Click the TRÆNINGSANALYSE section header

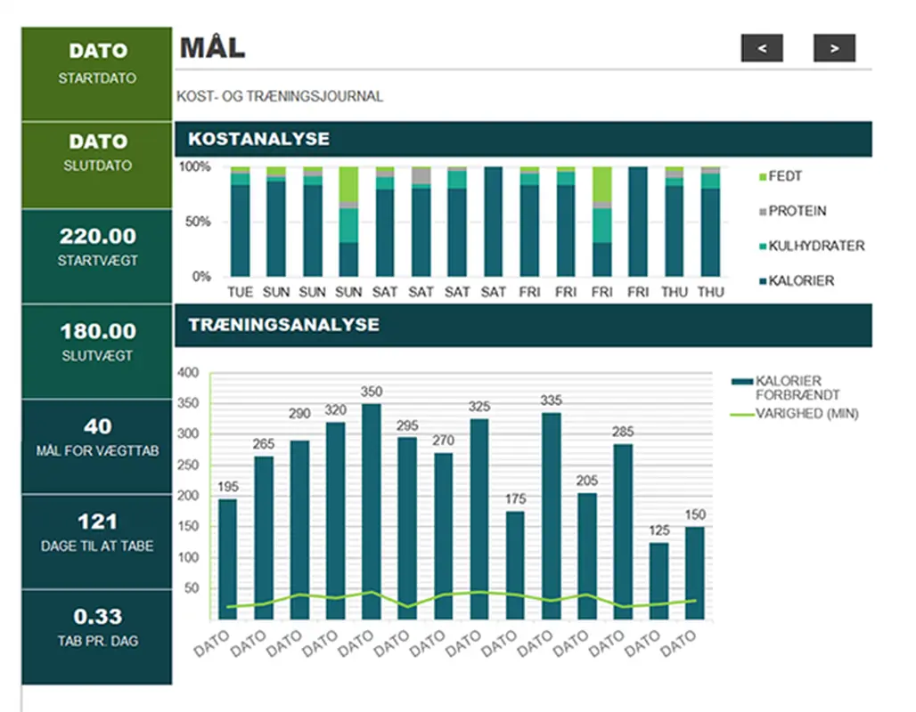click(x=523, y=325)
